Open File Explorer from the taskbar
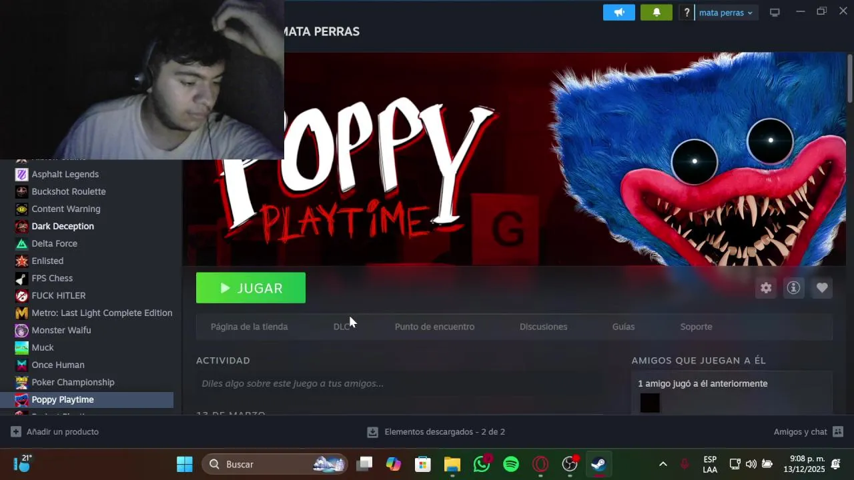 [x=452, y=464]
